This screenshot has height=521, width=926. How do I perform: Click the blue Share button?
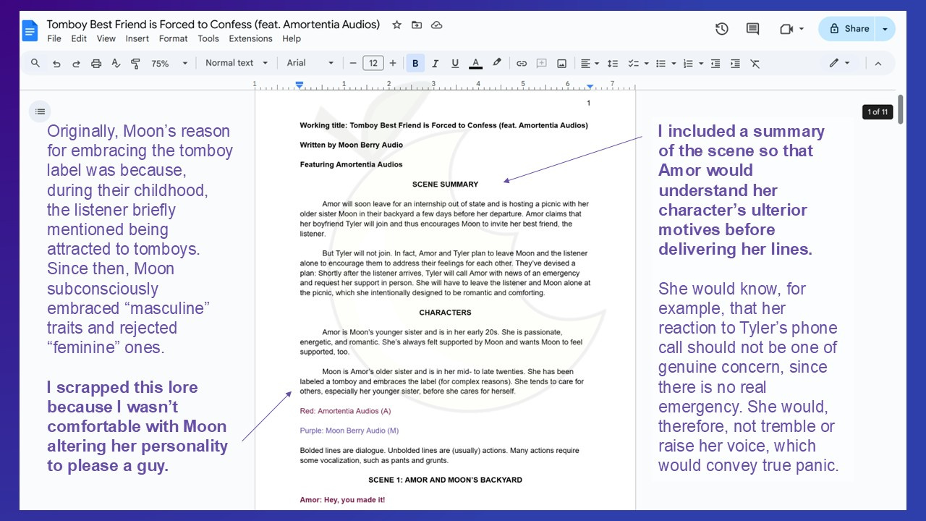[848, 29]
